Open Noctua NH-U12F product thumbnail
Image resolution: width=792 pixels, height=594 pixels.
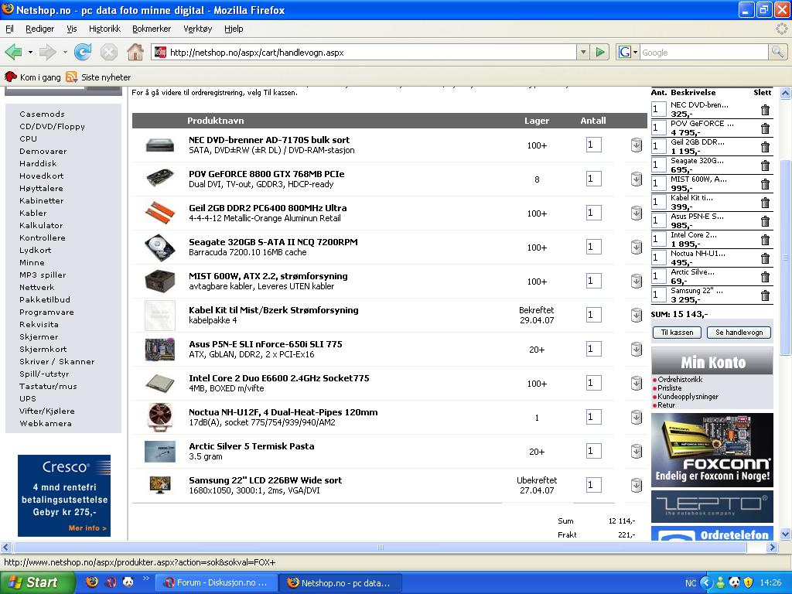coord(160,417)
